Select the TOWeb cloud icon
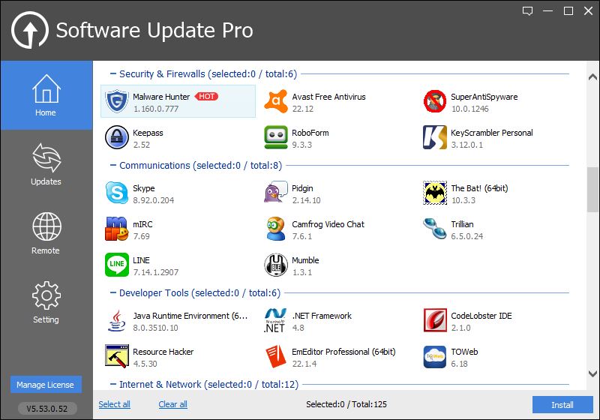This screenshot has width=600, height=420. 435,356
